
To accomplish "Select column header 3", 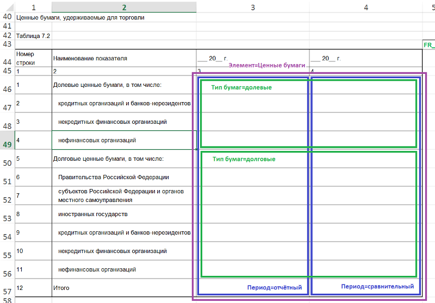I will pyautogui.click(x=253, y=7).
